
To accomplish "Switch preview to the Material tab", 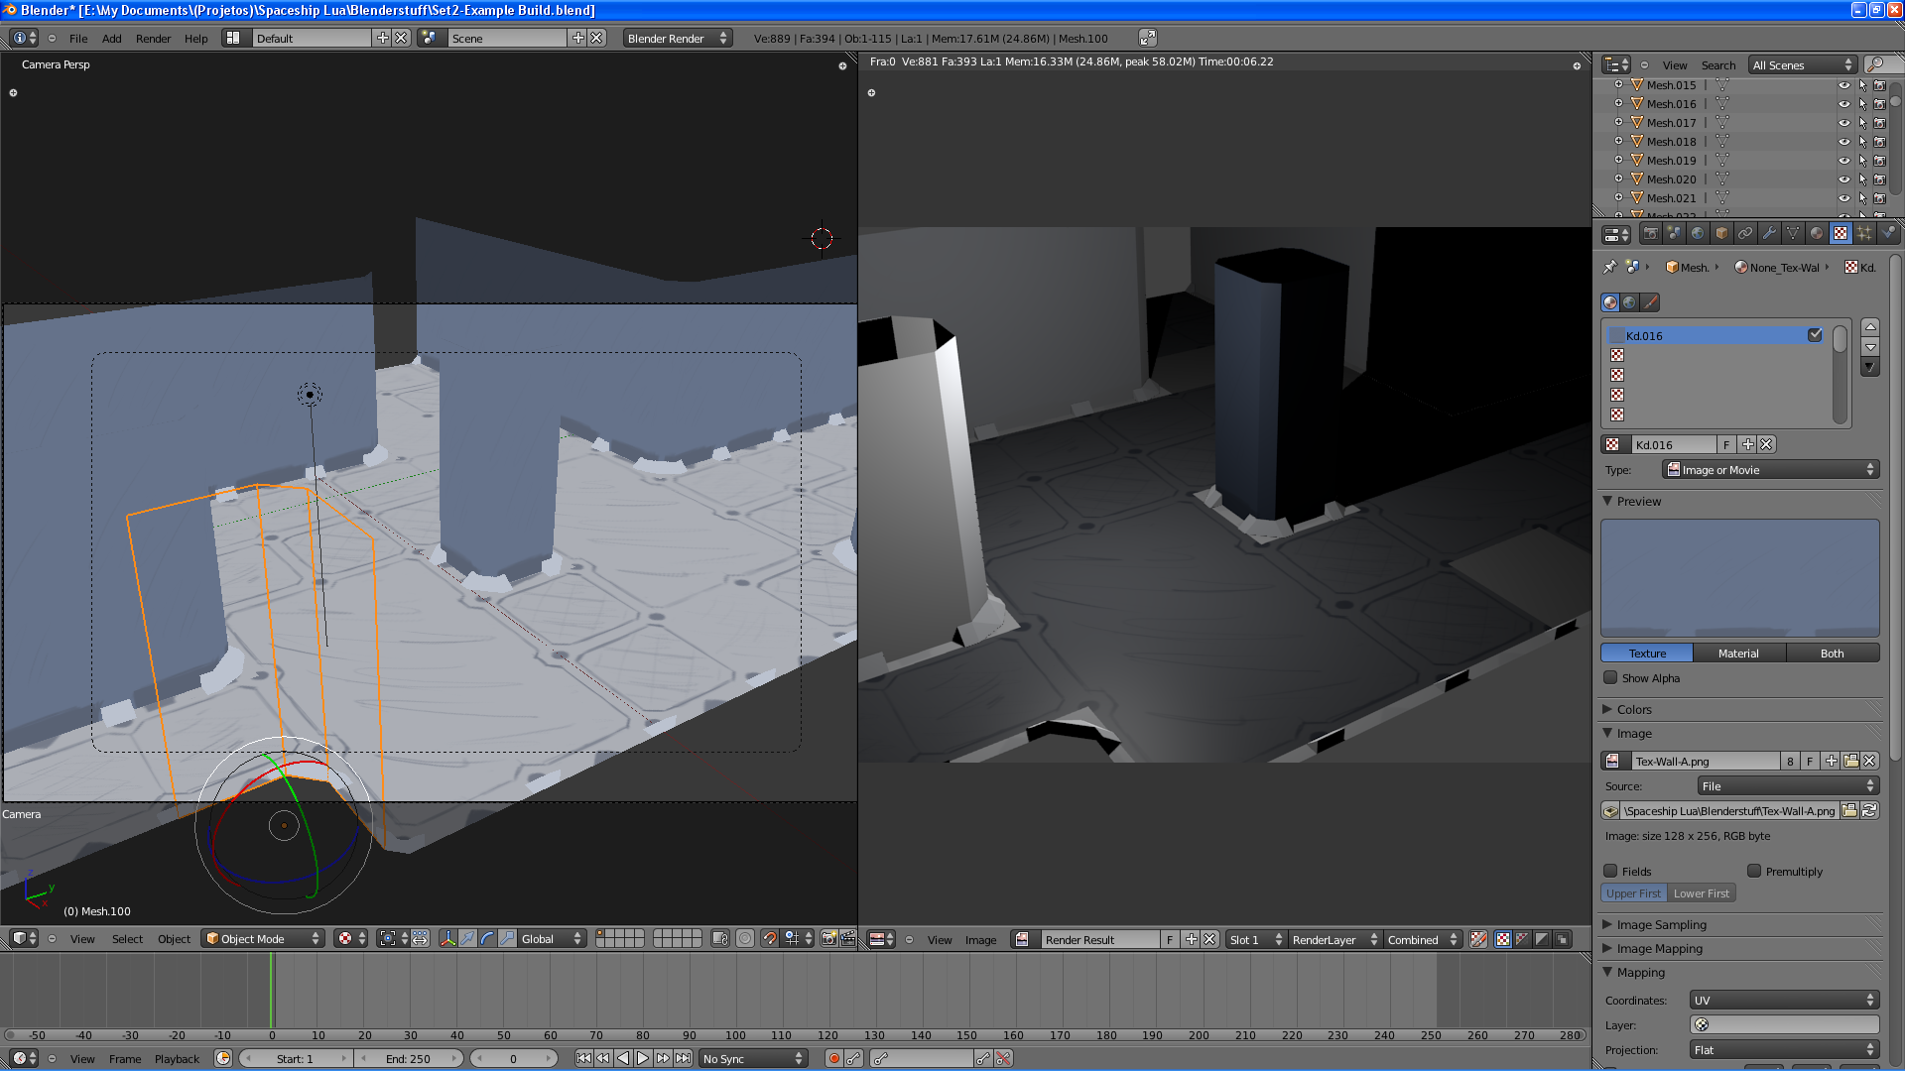I will (1738, 654).
